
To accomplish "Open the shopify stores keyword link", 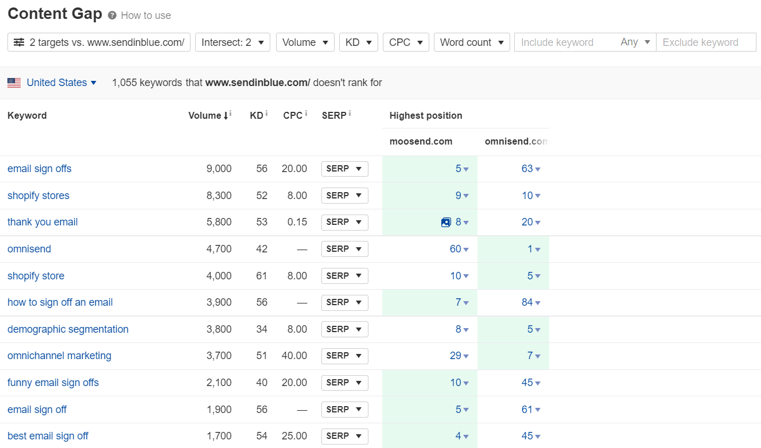I will [38, 196].
